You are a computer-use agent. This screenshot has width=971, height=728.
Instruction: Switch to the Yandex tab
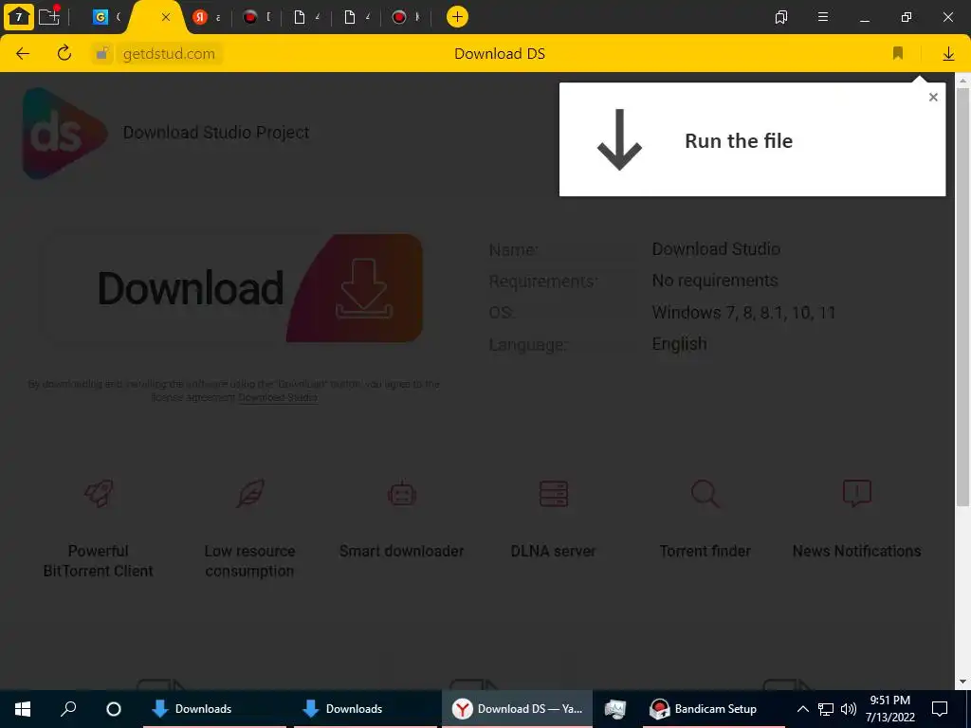pyautogui.click(x=200, y=17)
